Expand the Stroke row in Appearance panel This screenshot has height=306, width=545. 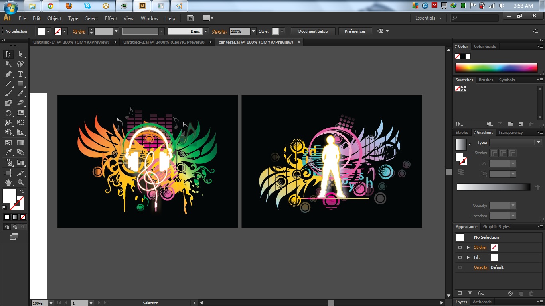click(x=468, y=247)
